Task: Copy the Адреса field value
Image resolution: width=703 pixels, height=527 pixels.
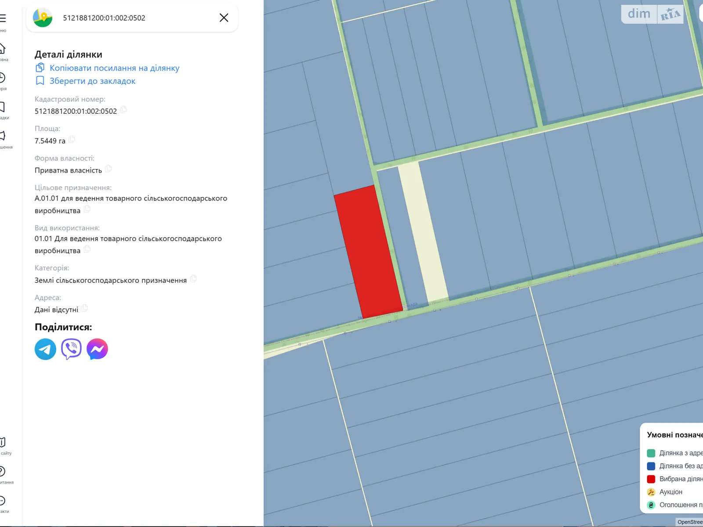Action: click(x=85, y=308)
